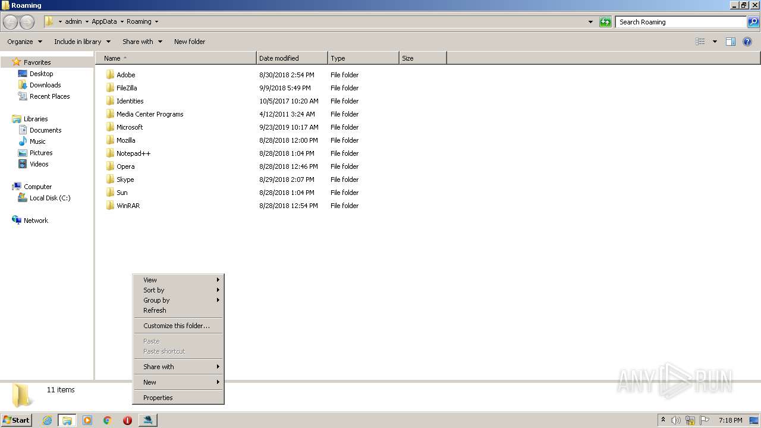The image size is (761, 428).
Task: Expand the arrow after AppData in the address bar
Action: pos(122,21)
